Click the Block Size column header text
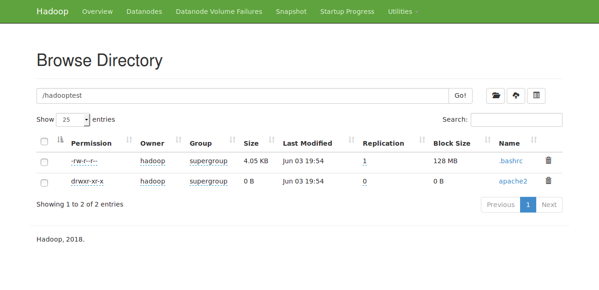This screenshot has width=599, height=290. 452,143
